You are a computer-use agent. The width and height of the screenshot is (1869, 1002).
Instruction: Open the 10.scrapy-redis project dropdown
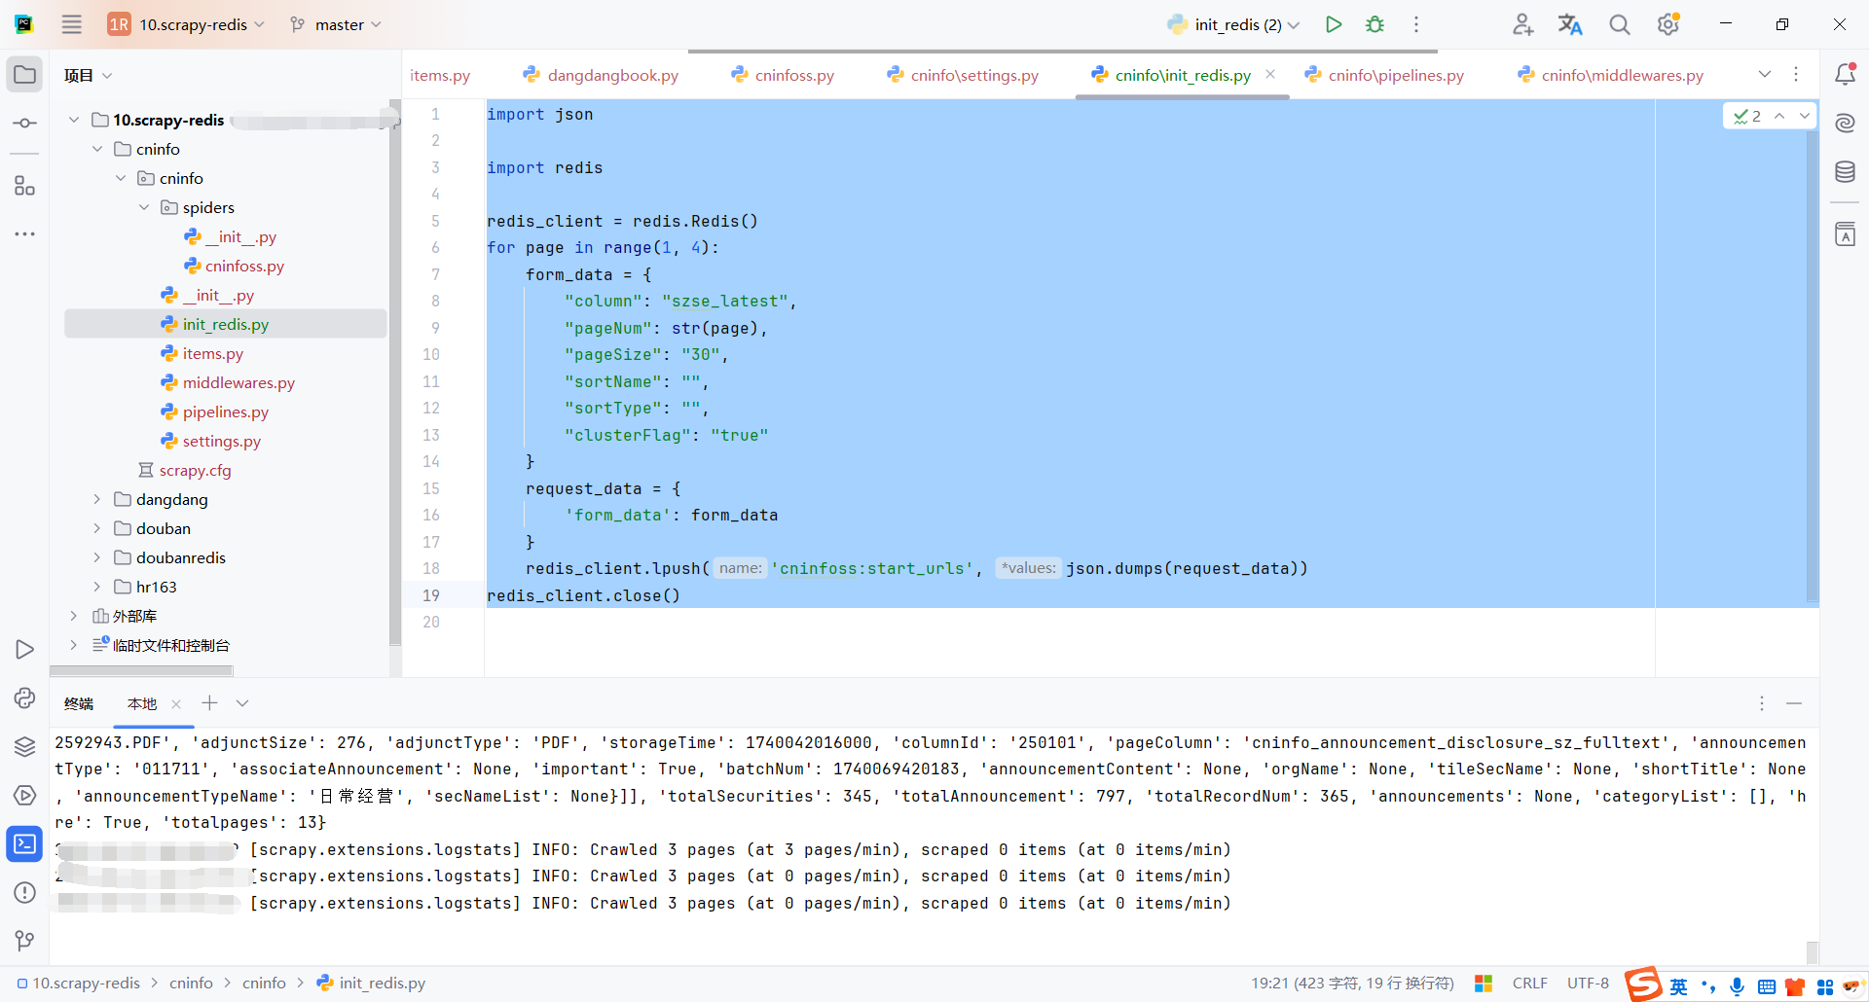[x=186, y=24]
